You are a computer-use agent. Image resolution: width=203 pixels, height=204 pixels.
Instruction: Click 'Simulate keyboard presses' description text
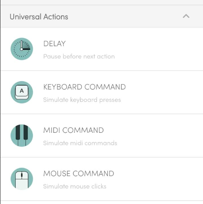(82, 100)
